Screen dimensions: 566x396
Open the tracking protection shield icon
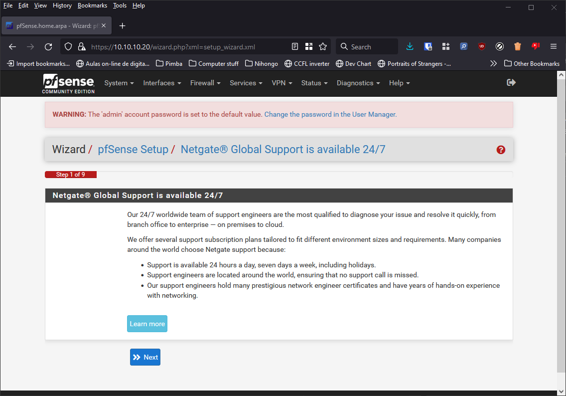coord(67,46)
